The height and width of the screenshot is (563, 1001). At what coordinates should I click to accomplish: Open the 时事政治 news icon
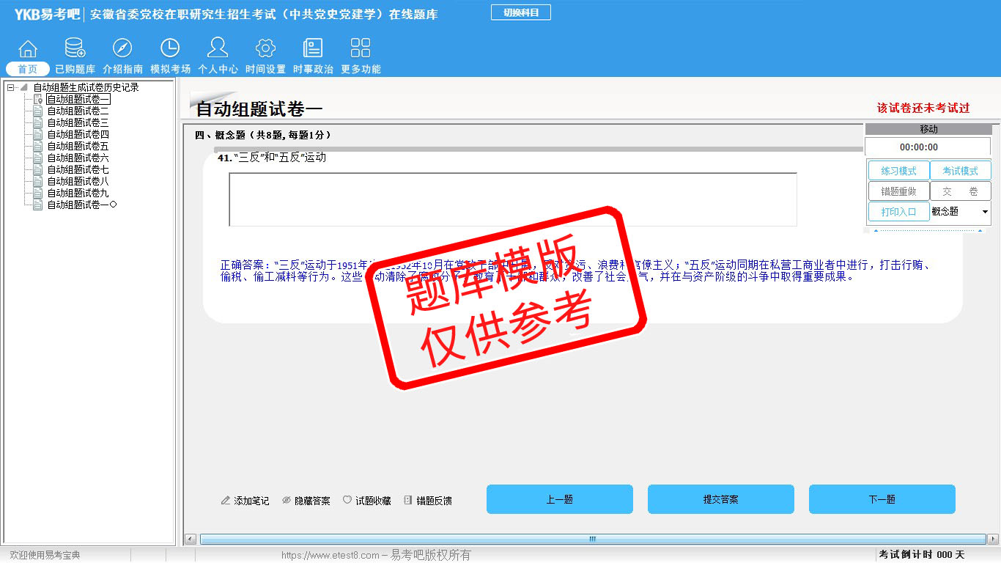[x=313, y=49]
